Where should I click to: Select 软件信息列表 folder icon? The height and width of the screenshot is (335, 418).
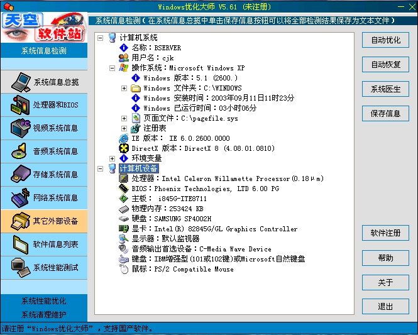pyautogui.click(x=21, y=244)
